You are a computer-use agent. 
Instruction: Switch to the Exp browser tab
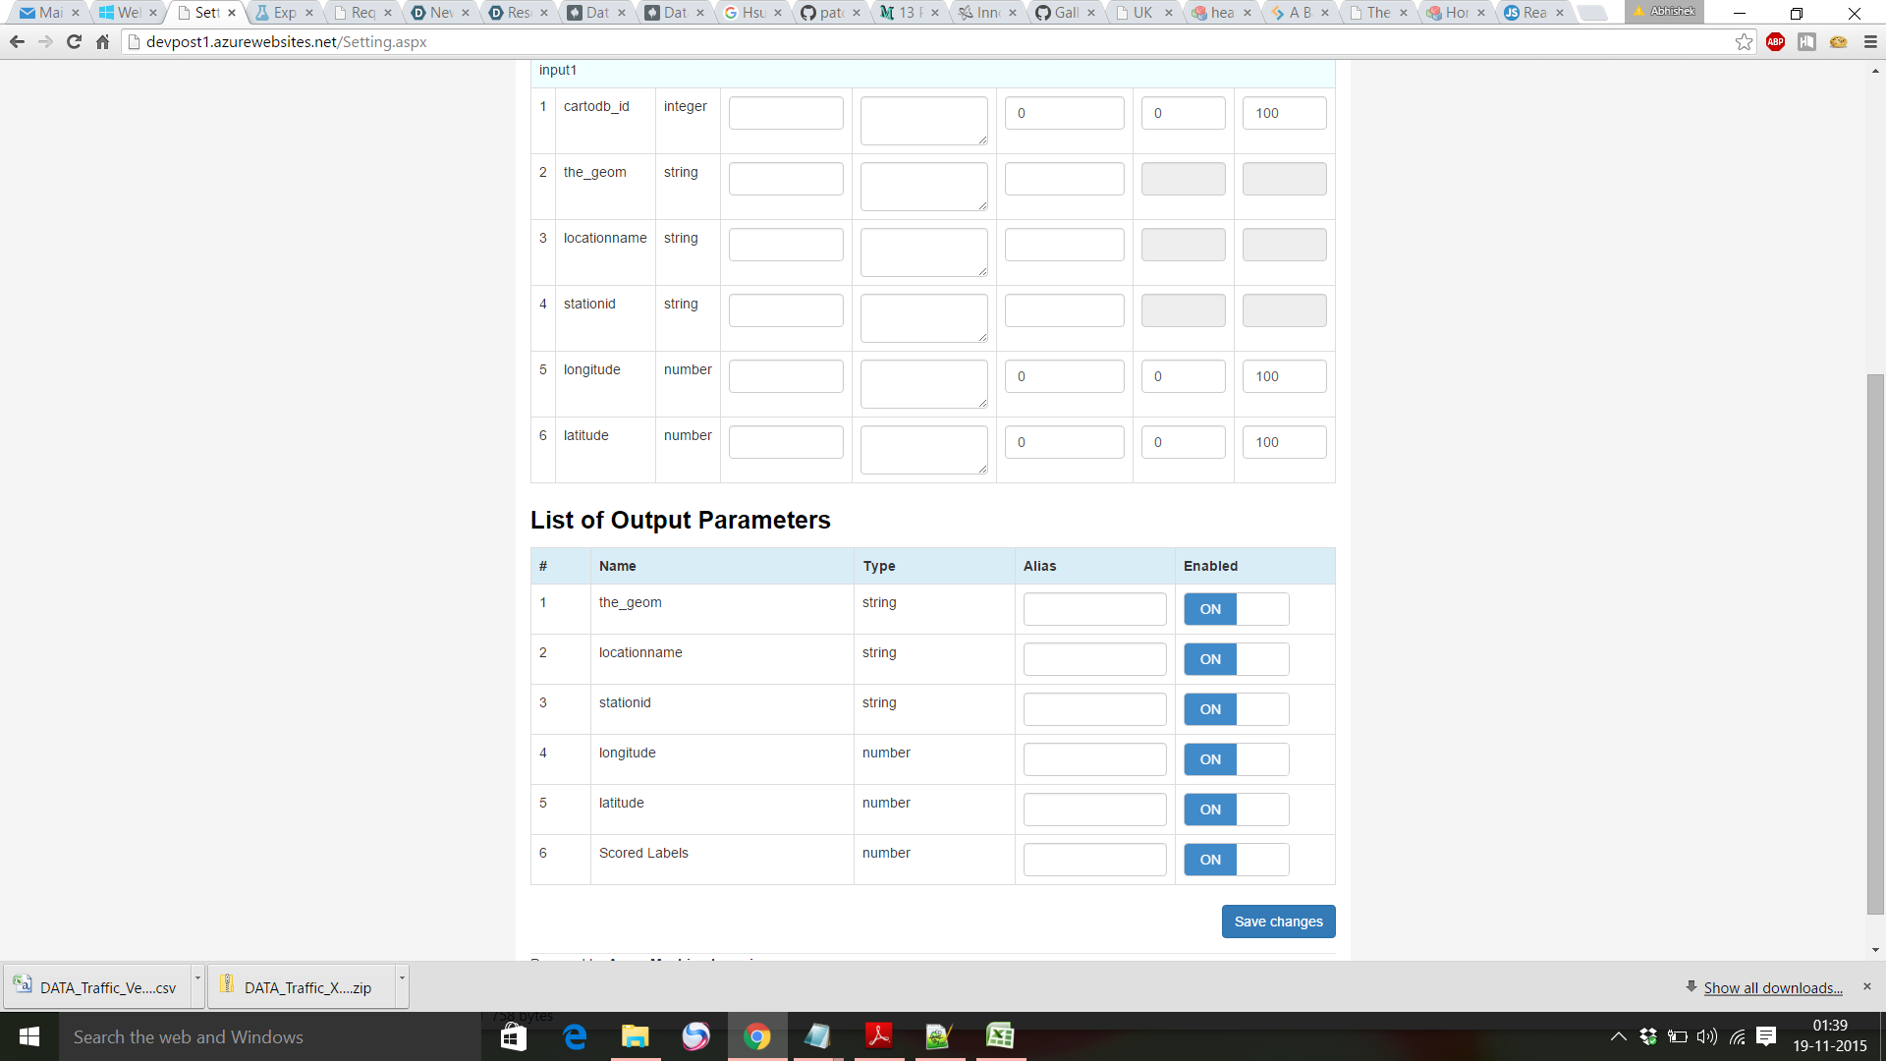coord(284,13)
